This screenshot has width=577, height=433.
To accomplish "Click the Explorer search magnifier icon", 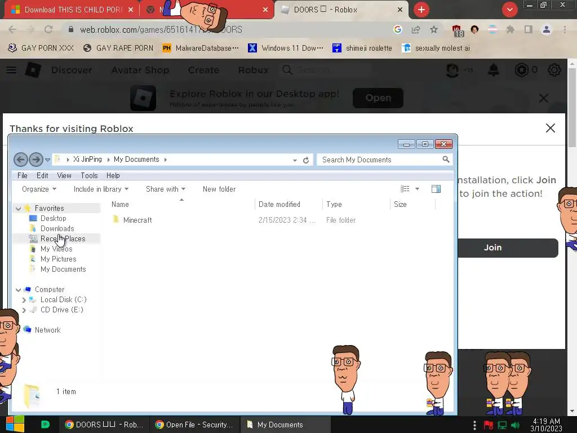I will [446, 160].
